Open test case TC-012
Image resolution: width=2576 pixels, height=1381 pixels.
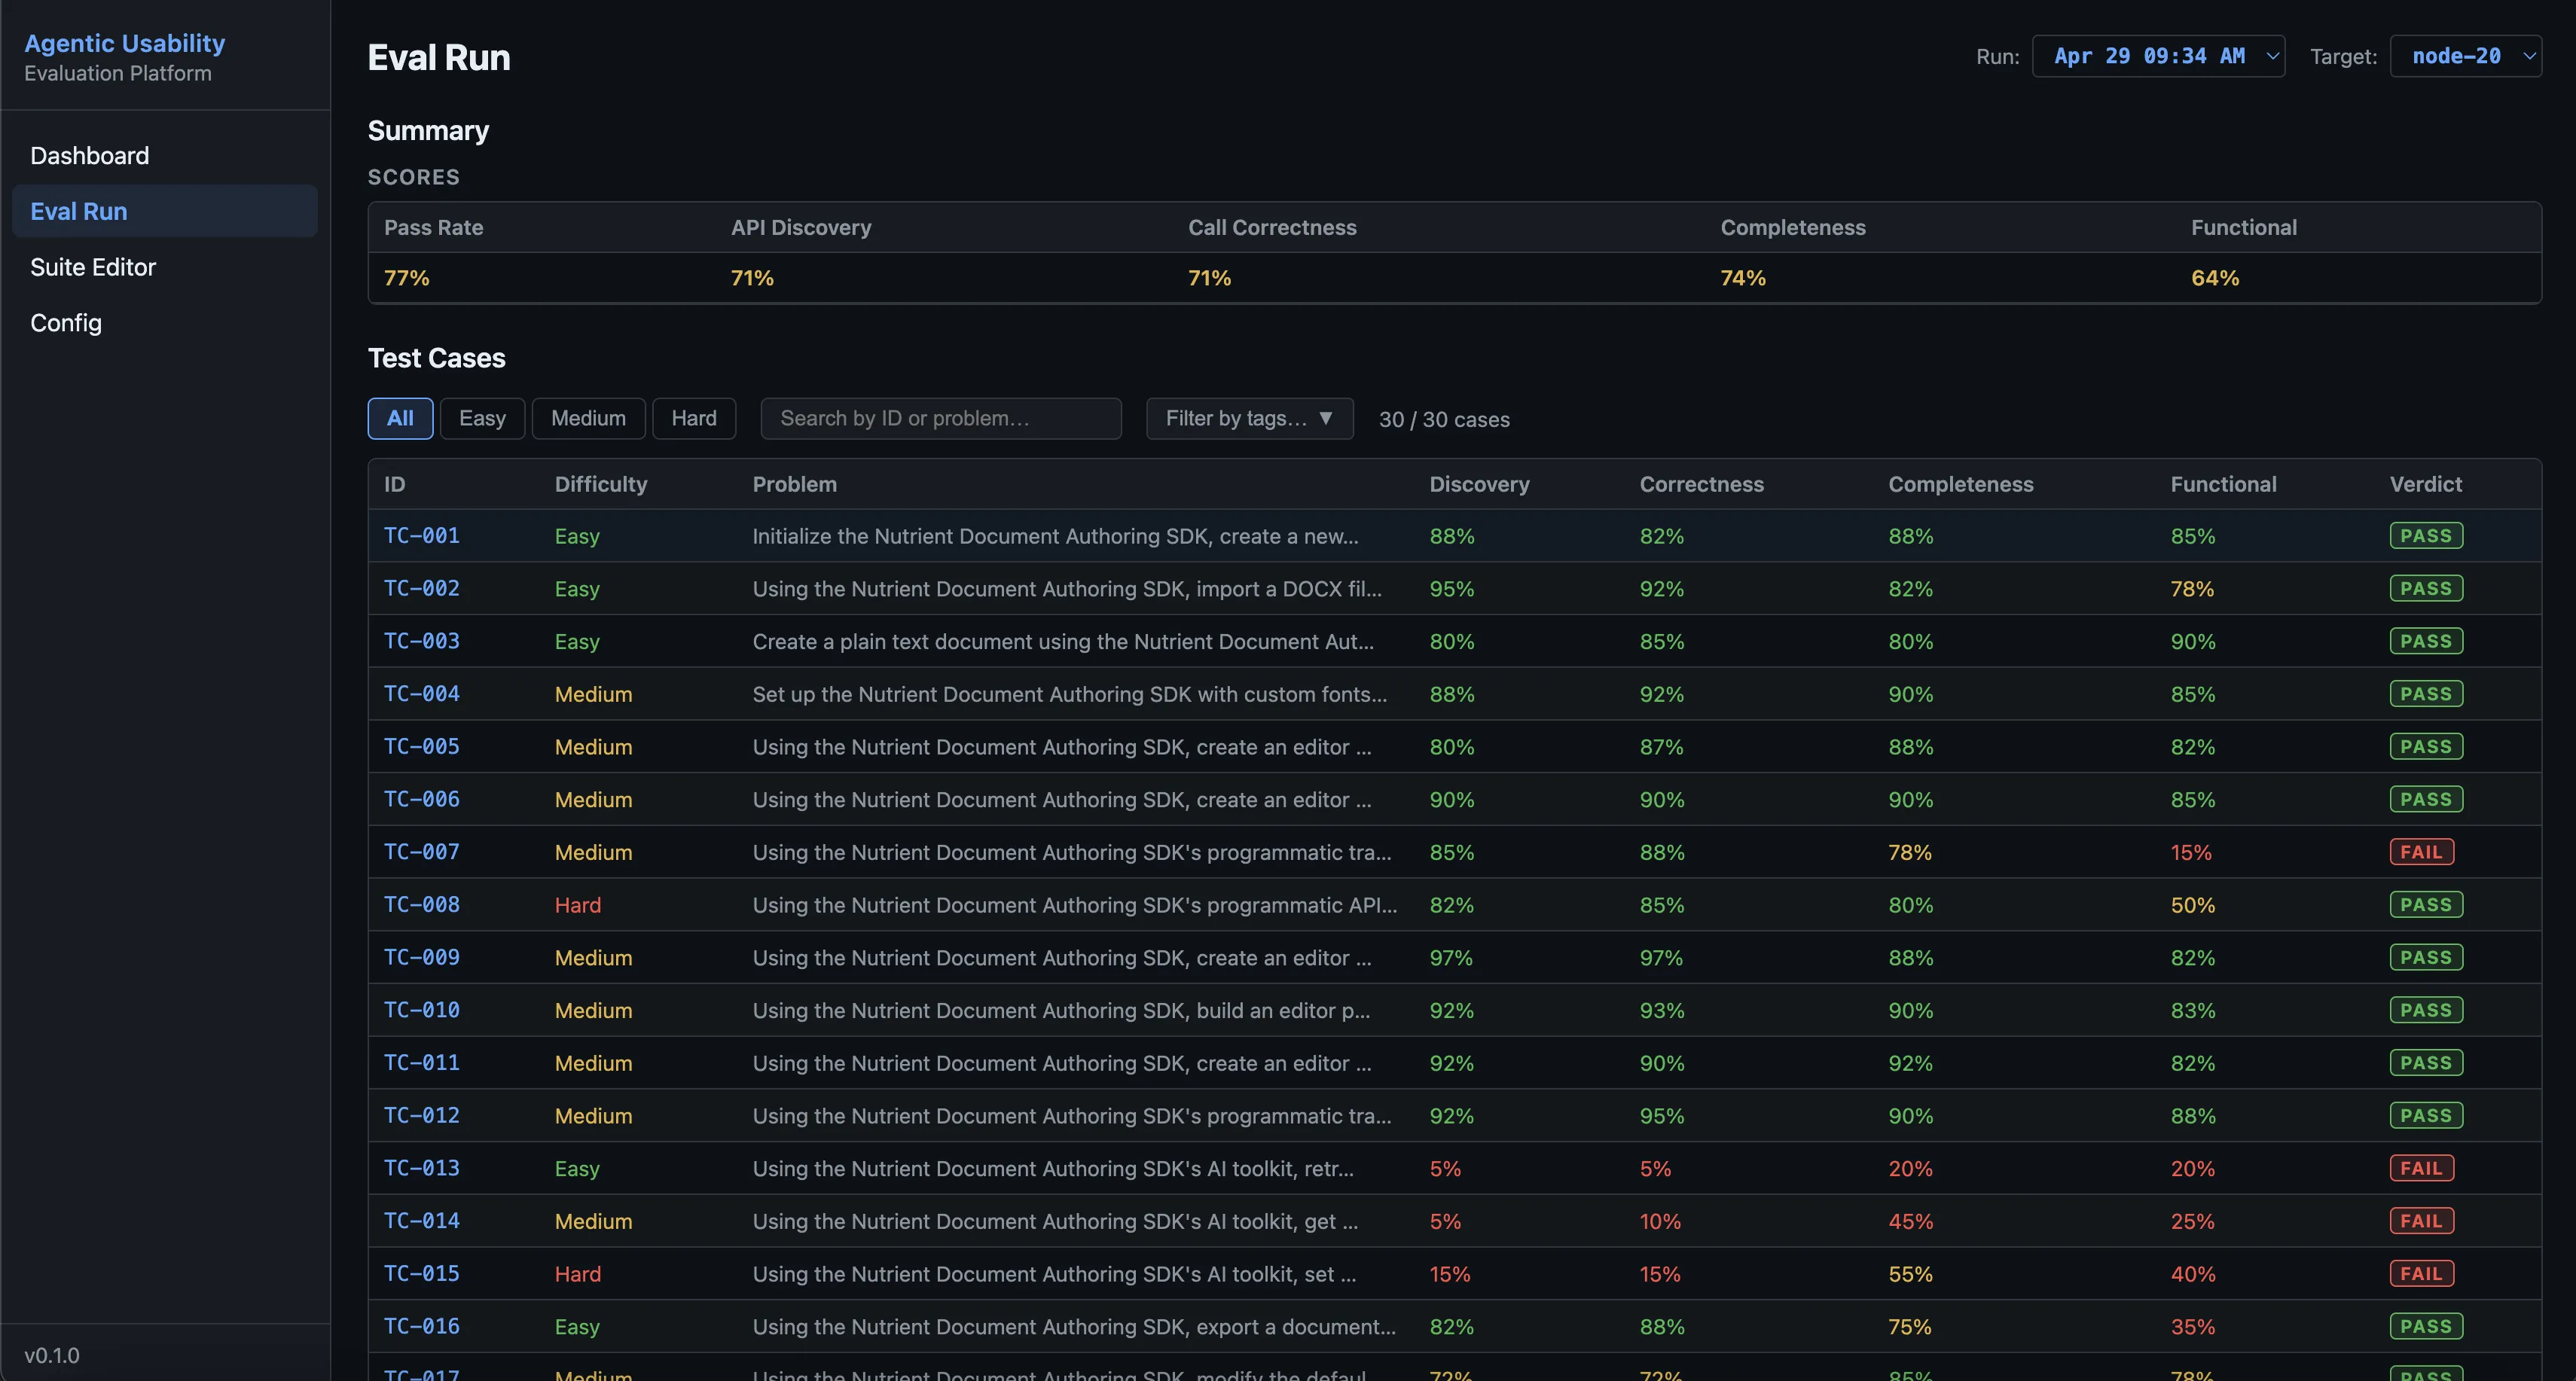point(422,1115)
